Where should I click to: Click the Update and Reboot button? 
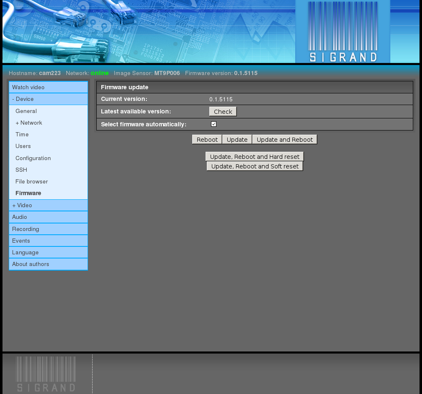point(284,140)
